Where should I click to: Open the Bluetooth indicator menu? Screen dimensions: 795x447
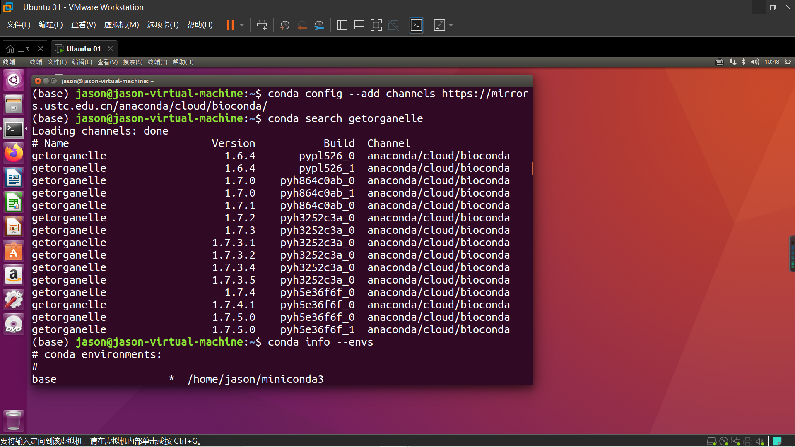click(x=744, y=62)
